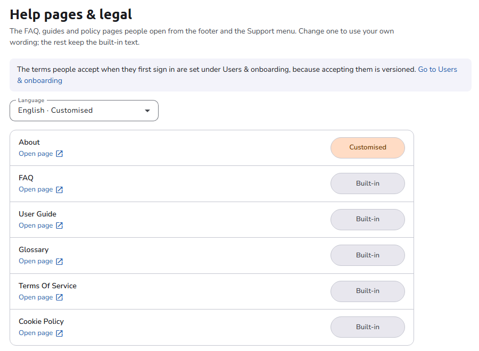The image size is (479, 351).
Task: Click the User Guide row title
Action: click(x=38, y=214)
